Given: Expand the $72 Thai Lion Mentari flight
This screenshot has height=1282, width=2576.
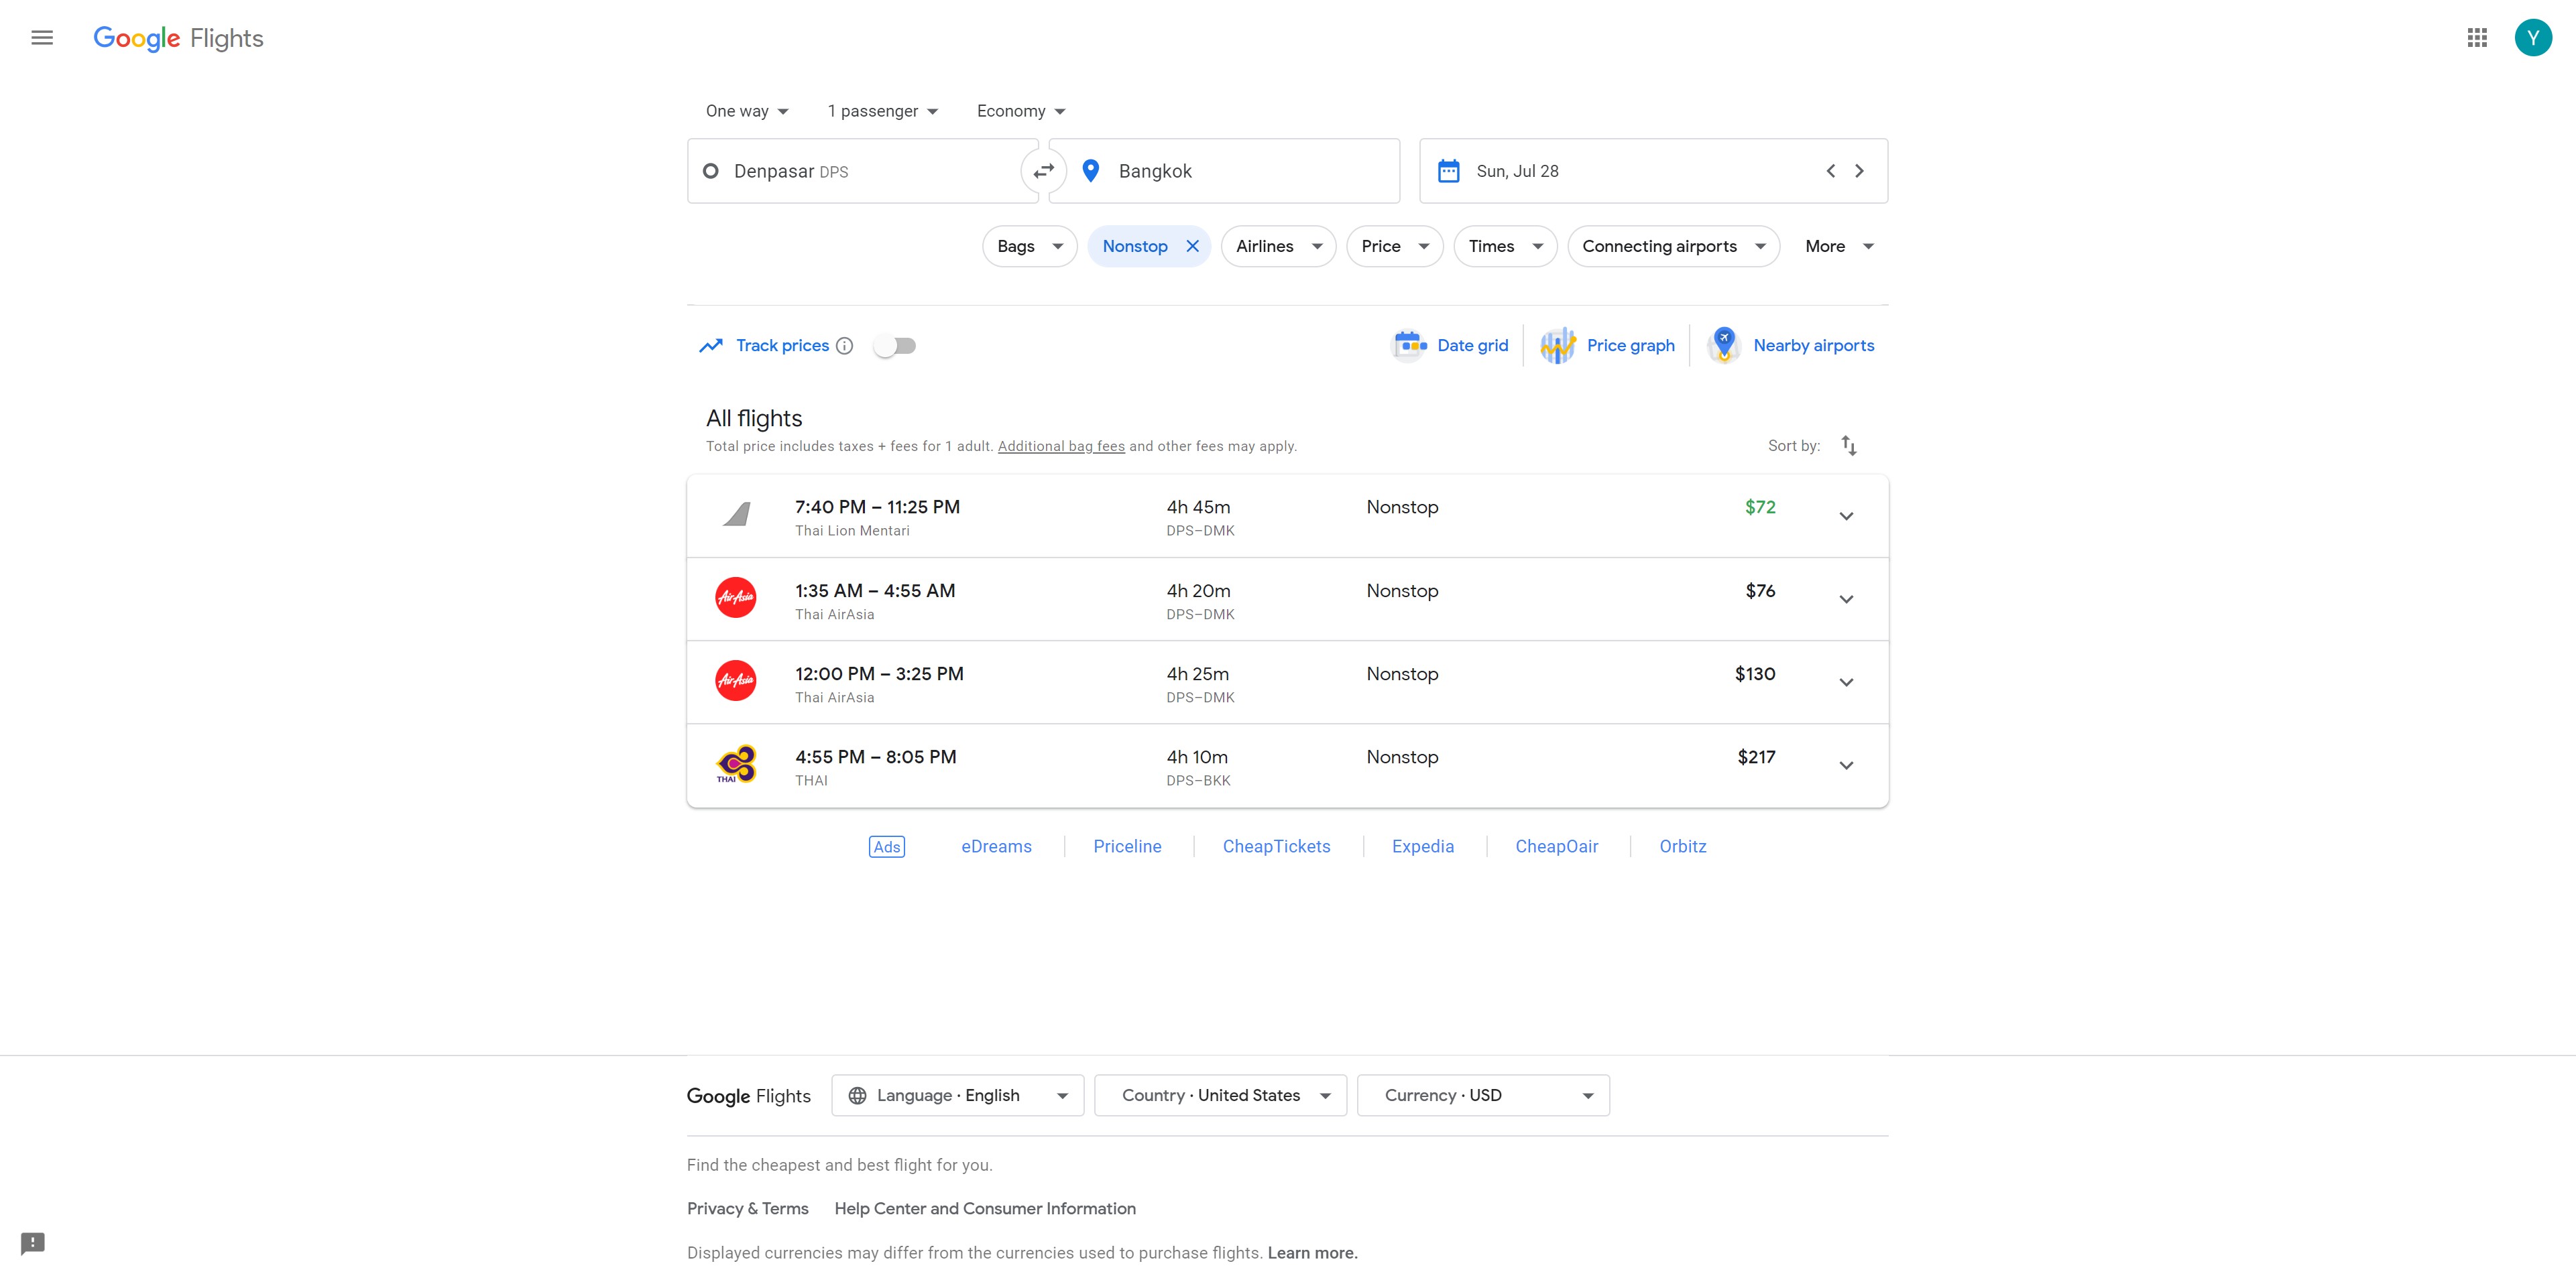Looking at the screenshot, I should coord(1846,515).
